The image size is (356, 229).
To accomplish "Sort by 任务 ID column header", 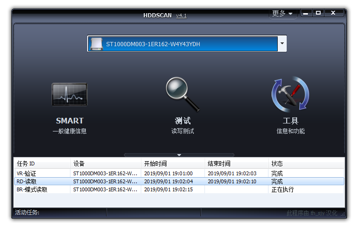I will coord(41,164).
